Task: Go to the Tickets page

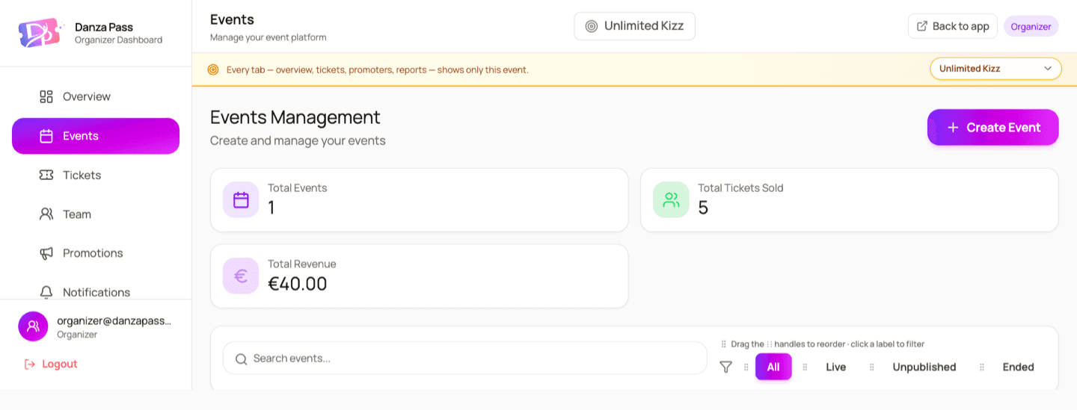Action: tap(96, 175)
